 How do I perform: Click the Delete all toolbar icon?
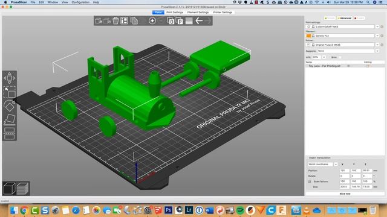tap(107, 21)
